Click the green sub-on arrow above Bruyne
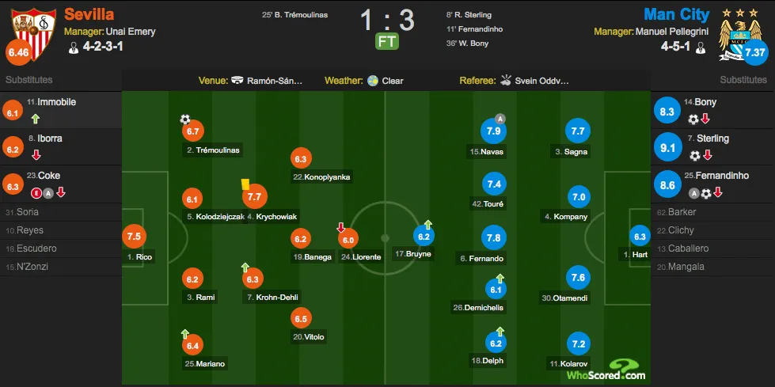775x387 pixels. point(428,225)
